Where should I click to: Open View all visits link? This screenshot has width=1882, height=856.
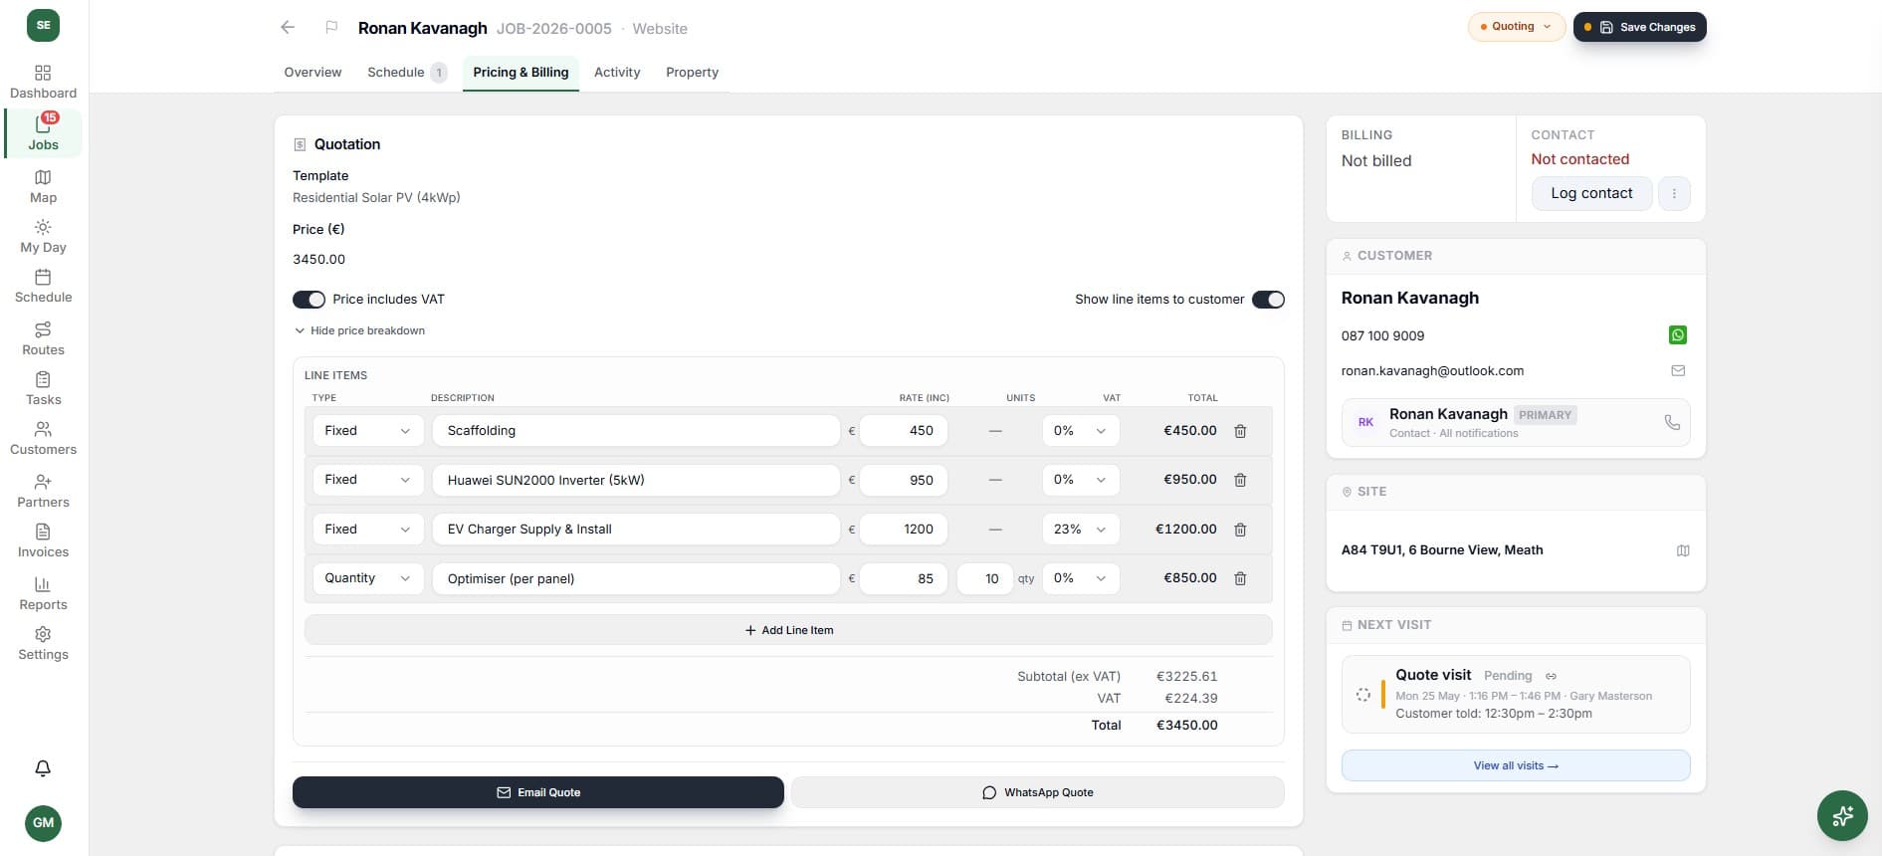click(x=1516, y=765)
